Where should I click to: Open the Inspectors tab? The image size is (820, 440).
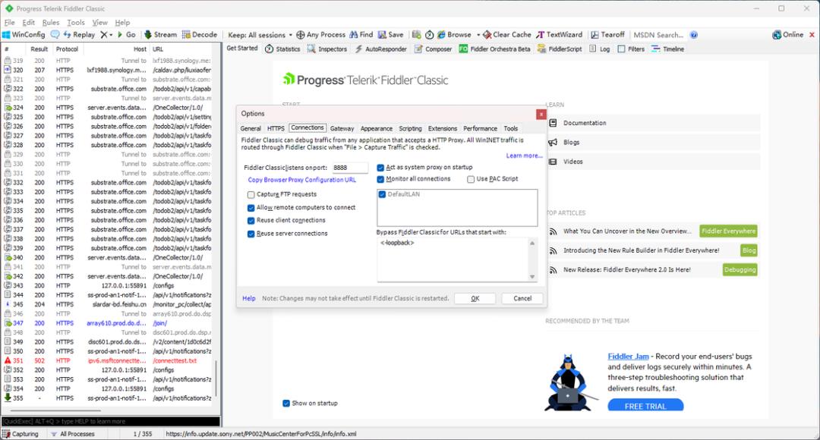[326, 49]
